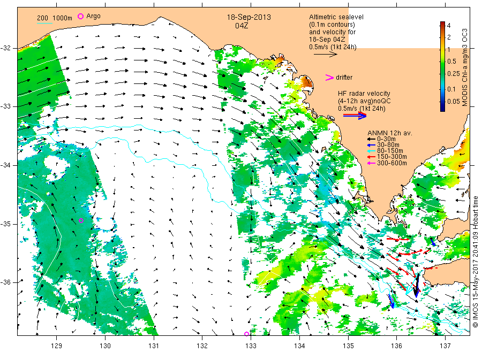482x353 pixels.
Task: Click the MODIS Chl-a color bar
Action: tap(442, 66)
